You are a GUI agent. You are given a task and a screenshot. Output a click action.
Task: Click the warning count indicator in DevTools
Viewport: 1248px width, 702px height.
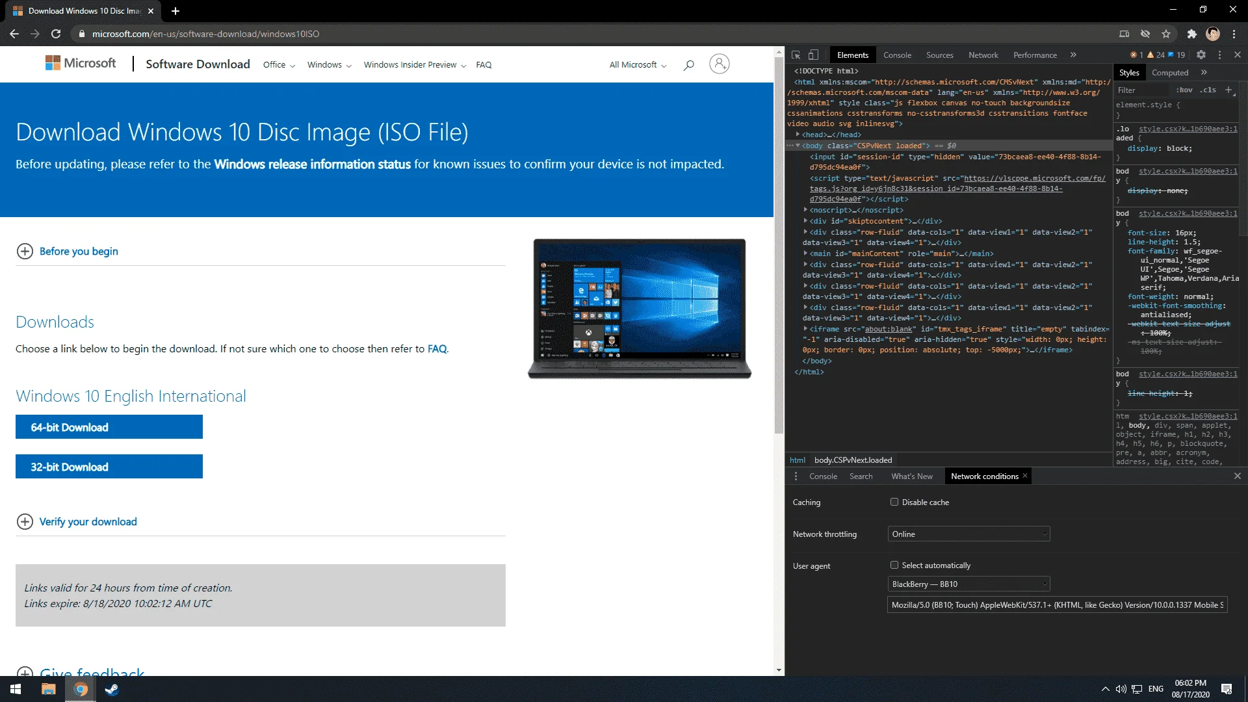tap(1156, 55)
